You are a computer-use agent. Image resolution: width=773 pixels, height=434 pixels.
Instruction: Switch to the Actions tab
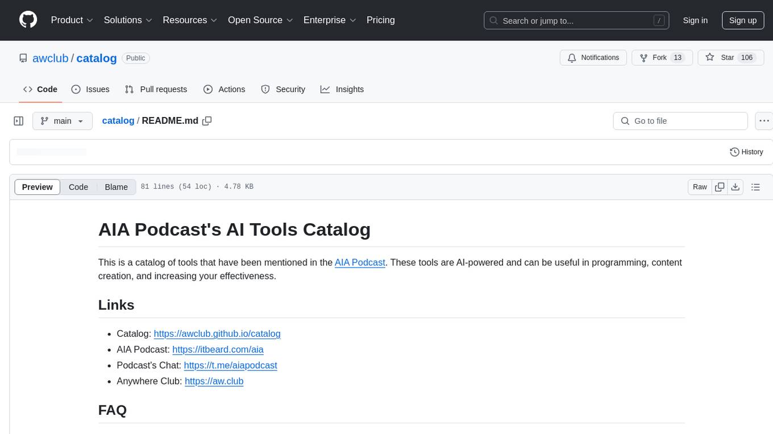(225, 89)
